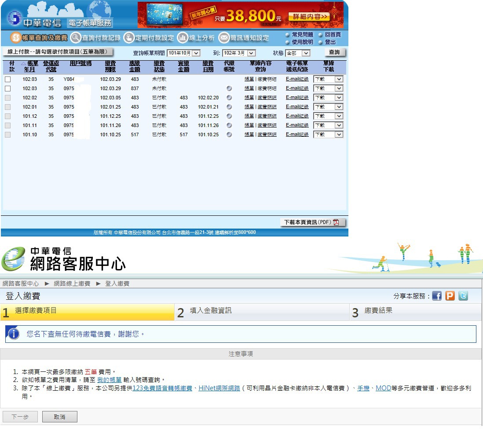Open the 帳單 link in the Y084 row
This screenshot has height=429, width=483.
249,79
